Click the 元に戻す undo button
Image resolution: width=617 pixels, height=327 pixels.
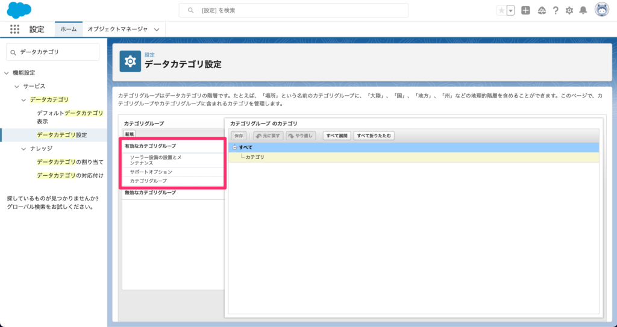(x=269, y=135)
